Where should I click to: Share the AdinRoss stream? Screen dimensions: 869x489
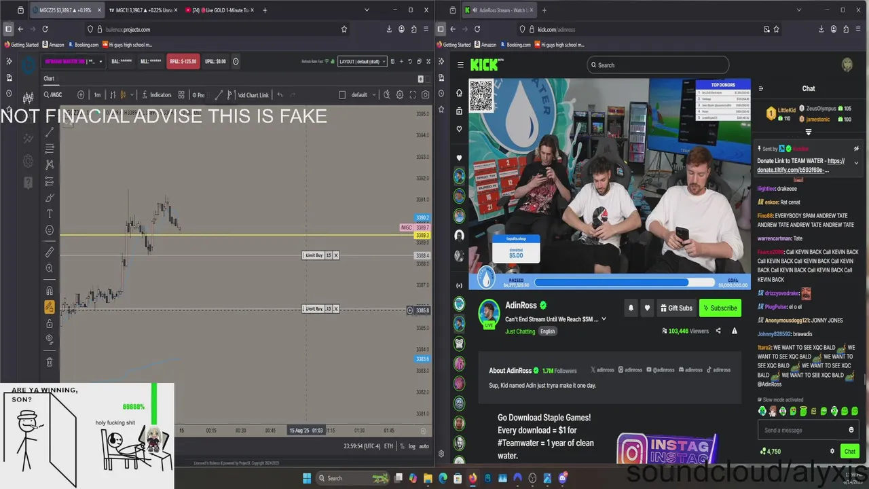click(718, 331)
